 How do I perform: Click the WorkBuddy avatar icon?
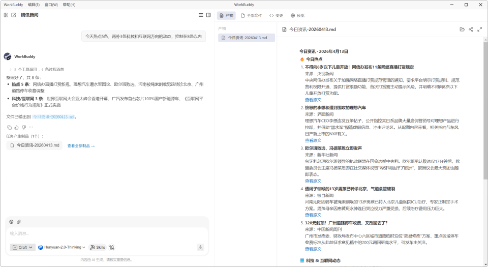click(8, 56)
